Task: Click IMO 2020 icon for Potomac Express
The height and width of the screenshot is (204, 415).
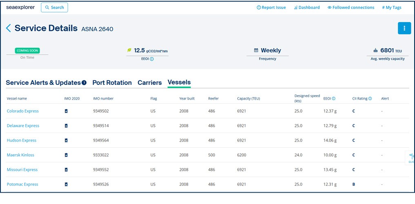Action: 66,184
